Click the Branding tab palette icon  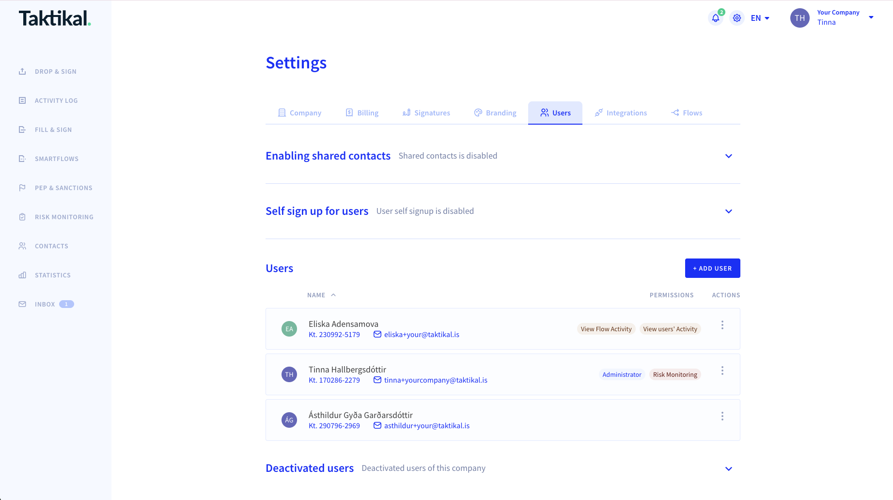coord(478,113)
